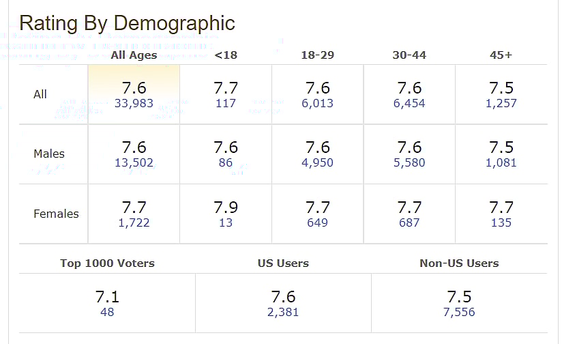Open the 1,081 male votes aged 45+
The height and width of the screenshot is (344, 562).
pos(501,163)
